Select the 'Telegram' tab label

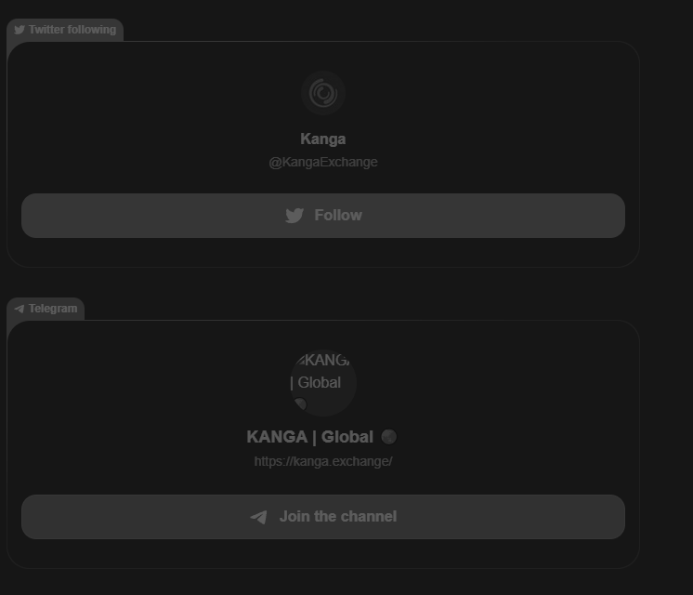[x=46, y=309]
